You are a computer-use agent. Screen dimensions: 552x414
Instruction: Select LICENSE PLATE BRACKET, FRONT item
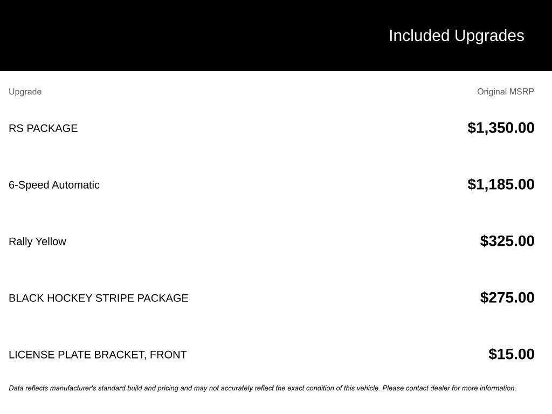(x=98, y=355)
